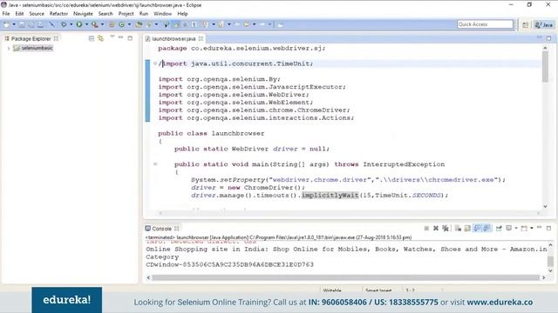Screen dimensions: 558x313
Task: Maximize the Package Explorer view
Action: pos(130,38)
